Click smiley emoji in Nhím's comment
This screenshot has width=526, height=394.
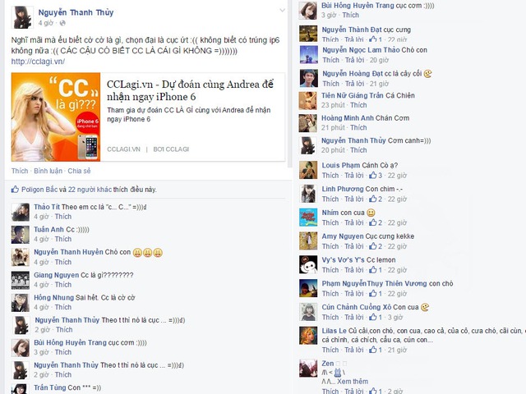[x=371, y=213]
